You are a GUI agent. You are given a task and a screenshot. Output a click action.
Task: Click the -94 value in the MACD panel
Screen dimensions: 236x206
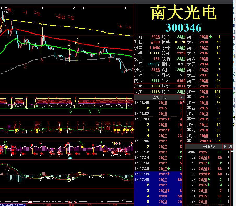click(x=102, y=177)
